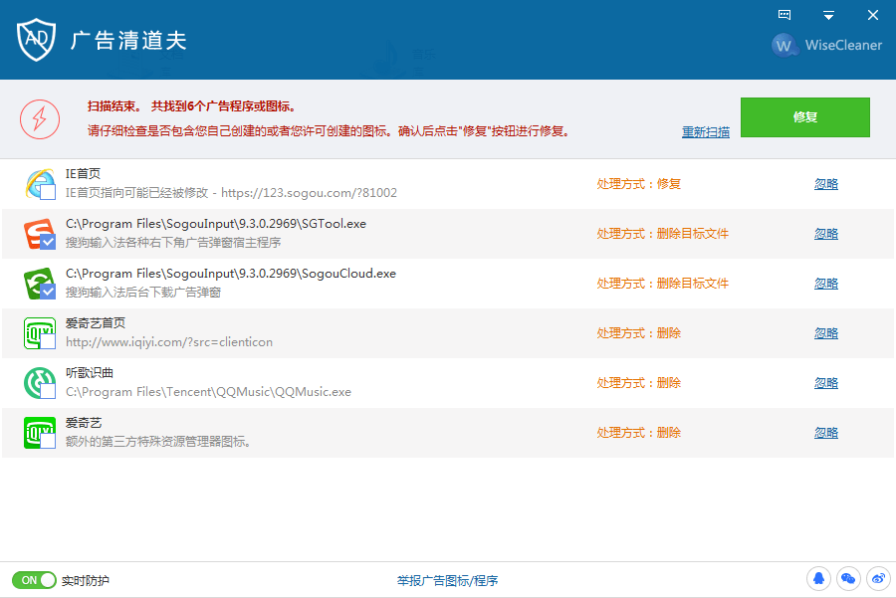This screenshot has width=896, height=598.
Task: Click the 爱奇艺首页 item title
Action: (x=96, y=323)
